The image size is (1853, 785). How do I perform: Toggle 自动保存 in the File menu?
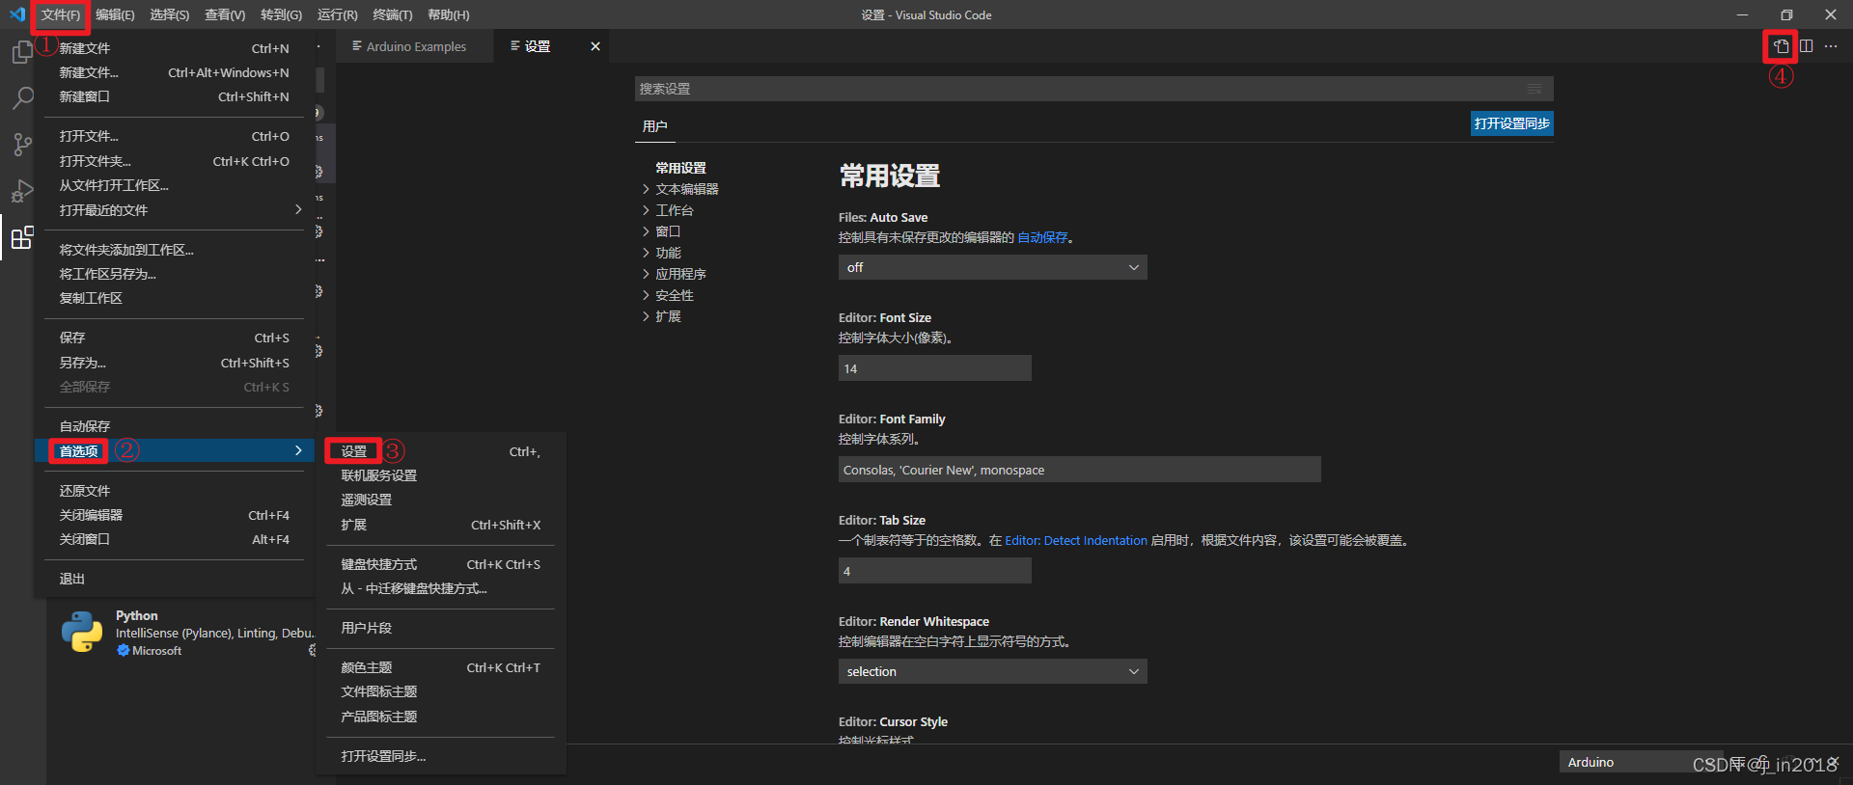click(x=174, y=426)
